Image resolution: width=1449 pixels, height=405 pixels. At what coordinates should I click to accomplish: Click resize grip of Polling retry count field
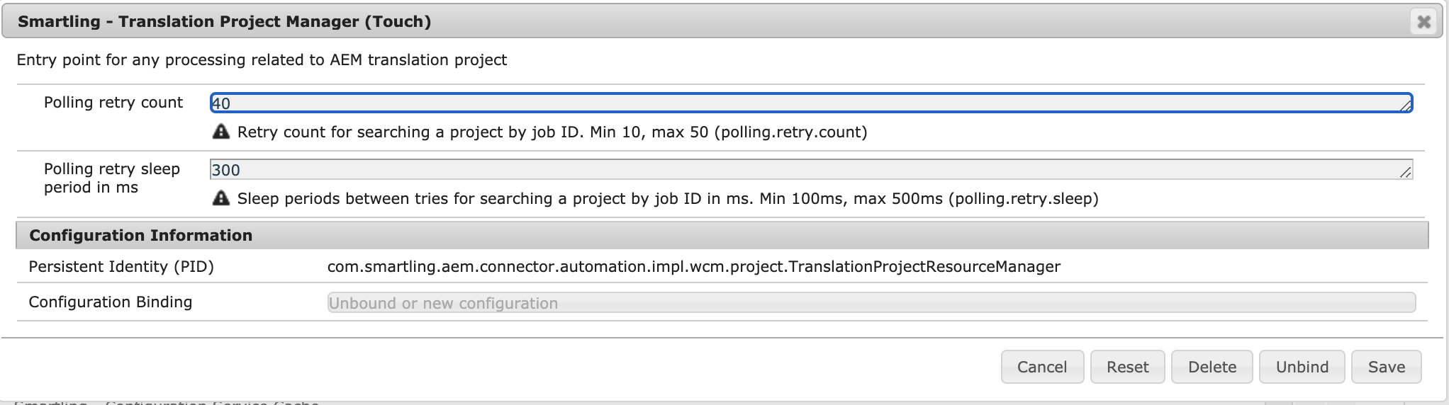tap(1405, 105)
